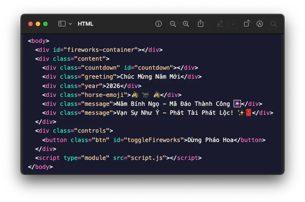Image resolution: width=305 pixels, height=202 pixels.
Task: Select the Highlight pen tool
Action: (220, 24)
